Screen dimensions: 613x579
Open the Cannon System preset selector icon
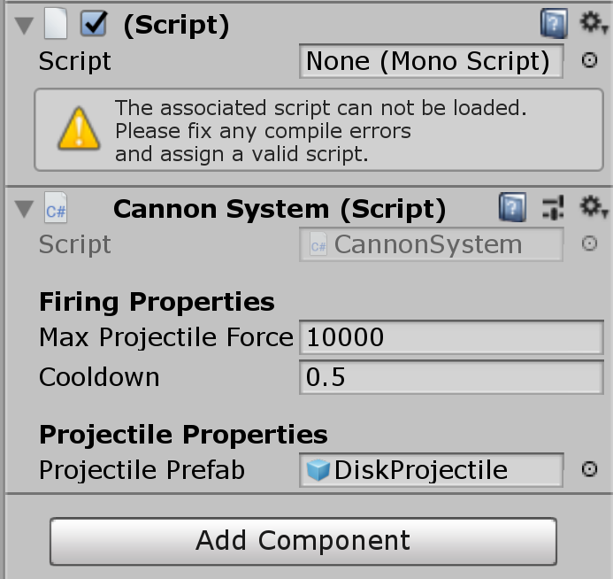point(553,209)
